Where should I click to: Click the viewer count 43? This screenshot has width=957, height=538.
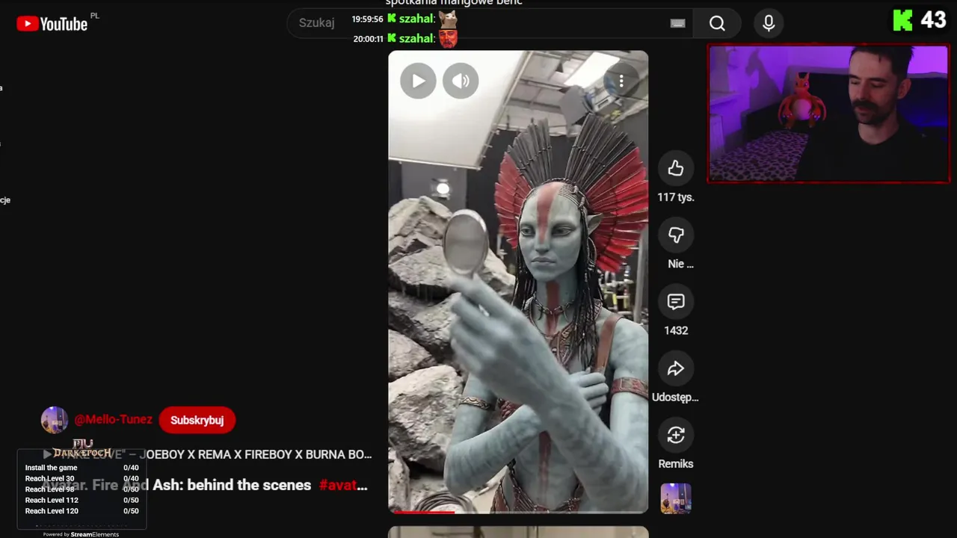[x=933, y=20]
